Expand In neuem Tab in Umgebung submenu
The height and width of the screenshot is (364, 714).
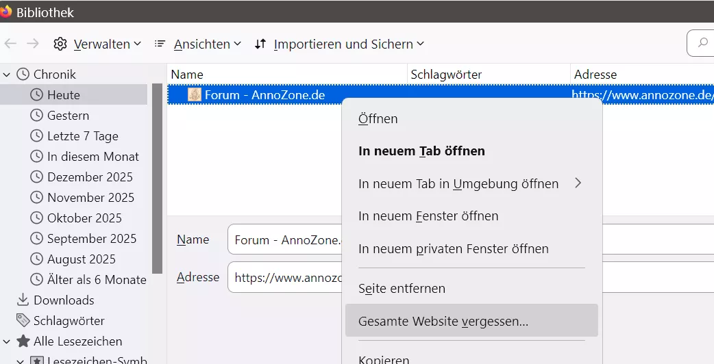click(x=577, y=183)
